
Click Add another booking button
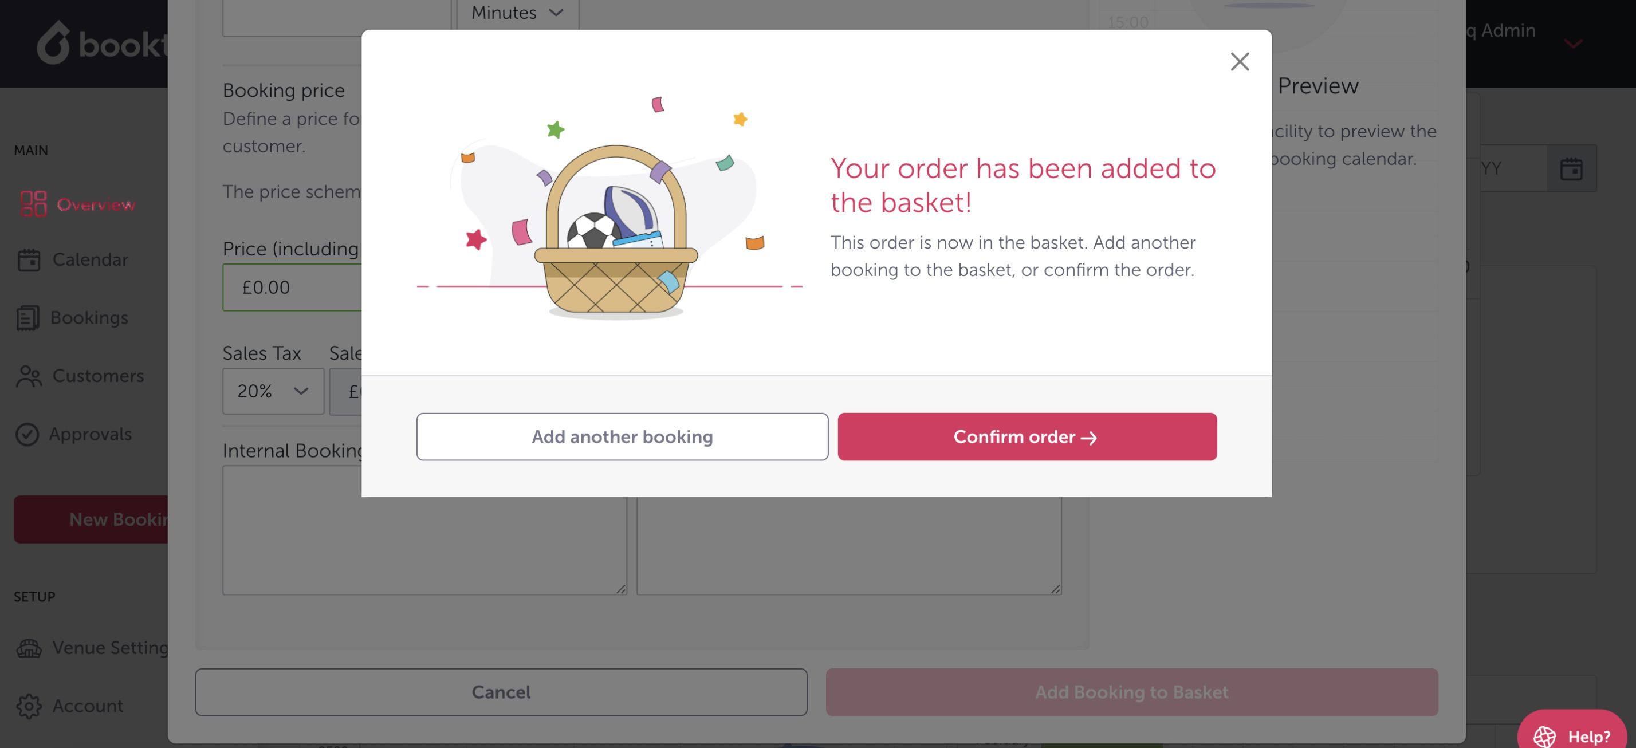point(622,437)
